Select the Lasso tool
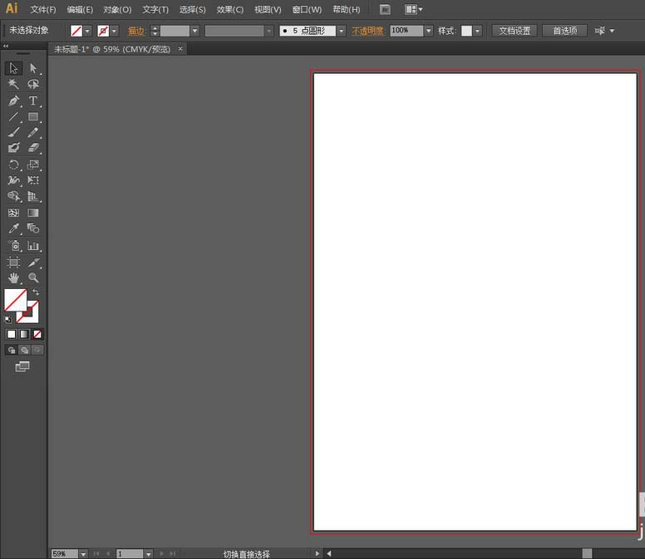This screenshot has width=645, height=559. (33, 84)
